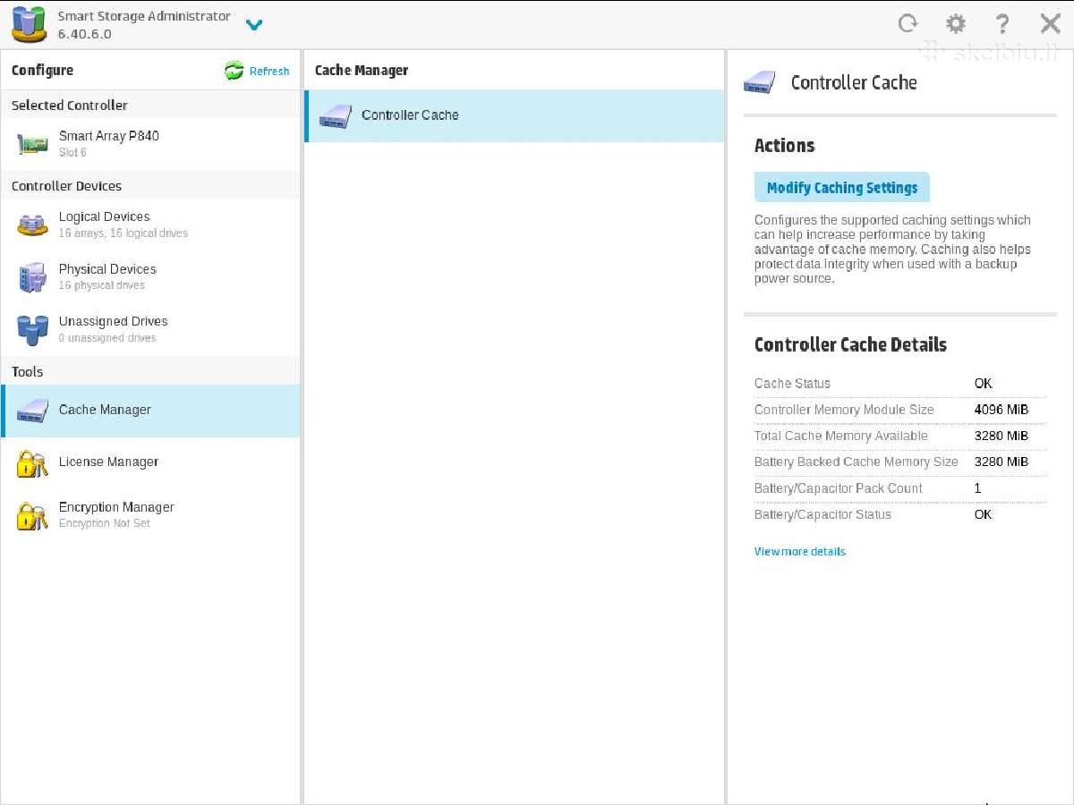The image size is (1074, 805).
Task: Open settings gear icon
Action: (956, 23)
